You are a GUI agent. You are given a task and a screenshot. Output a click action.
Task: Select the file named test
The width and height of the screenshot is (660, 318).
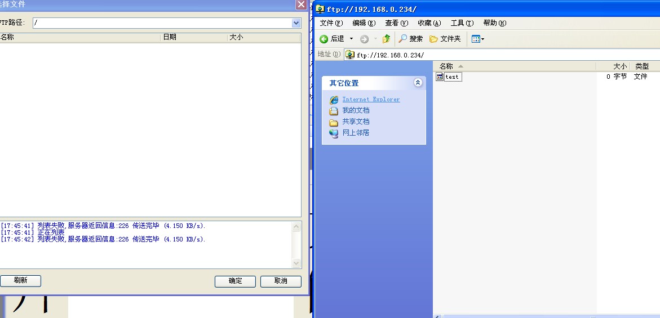coord(453,77)
